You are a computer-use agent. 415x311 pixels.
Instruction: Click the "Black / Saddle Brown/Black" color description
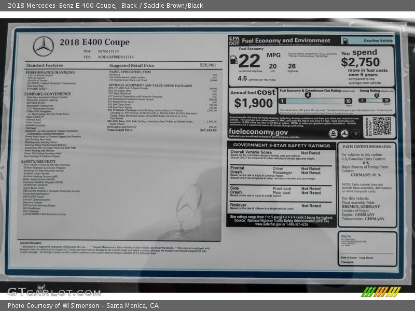click(x=162, y=6)
